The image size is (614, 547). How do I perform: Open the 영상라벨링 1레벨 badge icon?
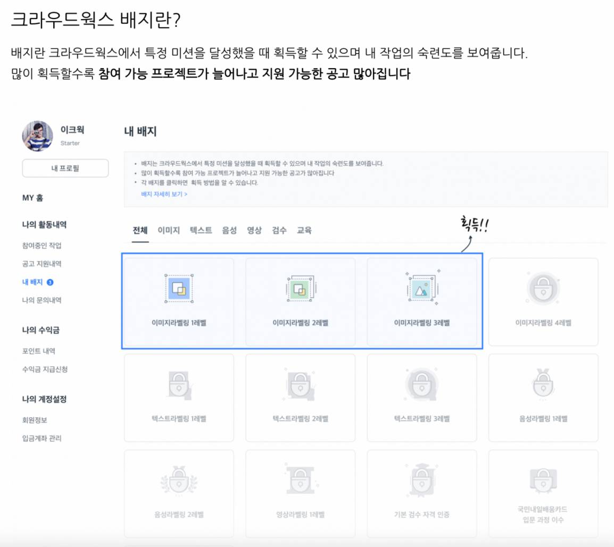coord(301,481)
